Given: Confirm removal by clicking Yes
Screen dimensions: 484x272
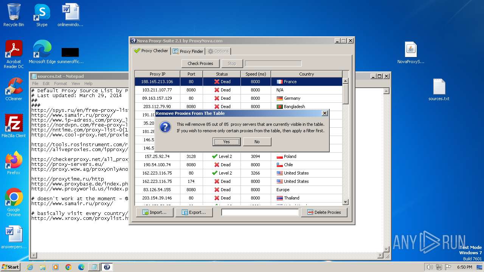Looking at the screenshot, I should 226,142.
